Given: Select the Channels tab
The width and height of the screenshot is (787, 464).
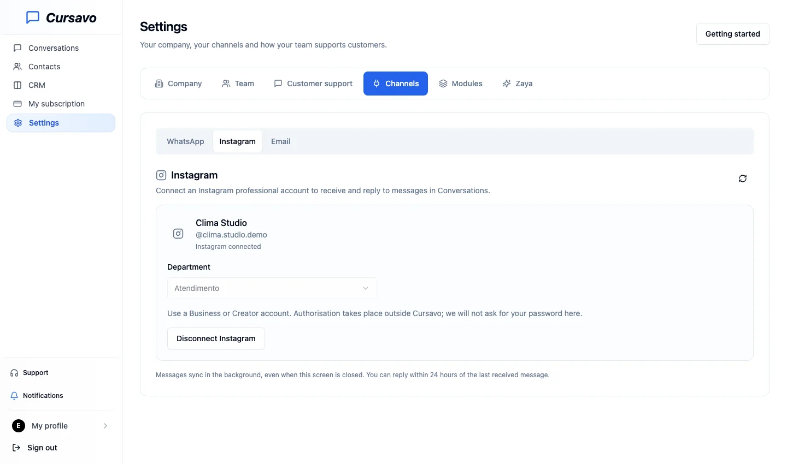Looking at the screenshot, I should 396,84.
